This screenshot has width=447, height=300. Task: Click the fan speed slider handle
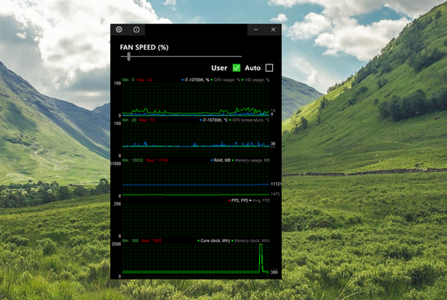coord(129,56)
